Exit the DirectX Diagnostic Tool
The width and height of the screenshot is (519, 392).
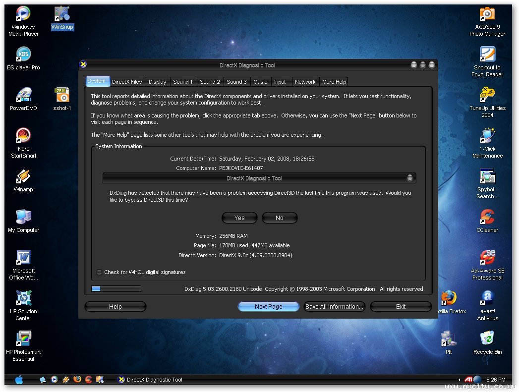(x=401, y=307)
